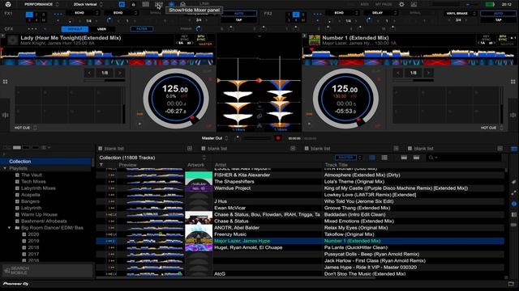Open deck 1 HOT CUE pad mode dropdown
The image size is (519, 291).
pos(26,128)
